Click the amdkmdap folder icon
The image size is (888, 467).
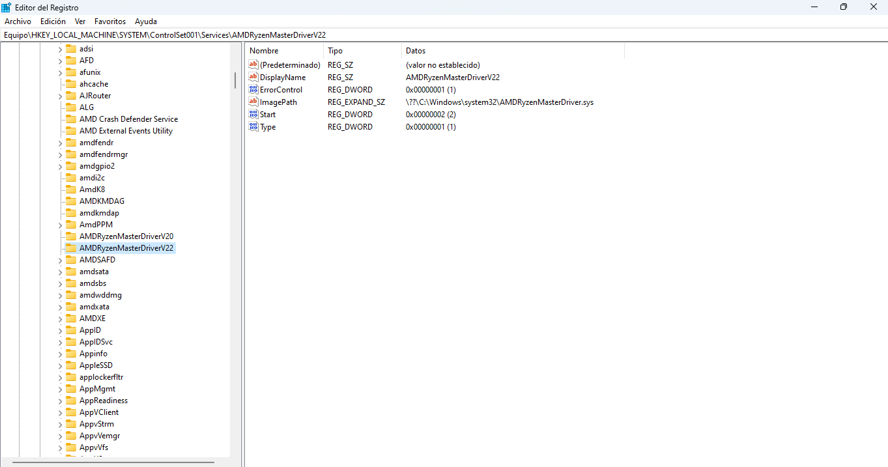[71, 213]
